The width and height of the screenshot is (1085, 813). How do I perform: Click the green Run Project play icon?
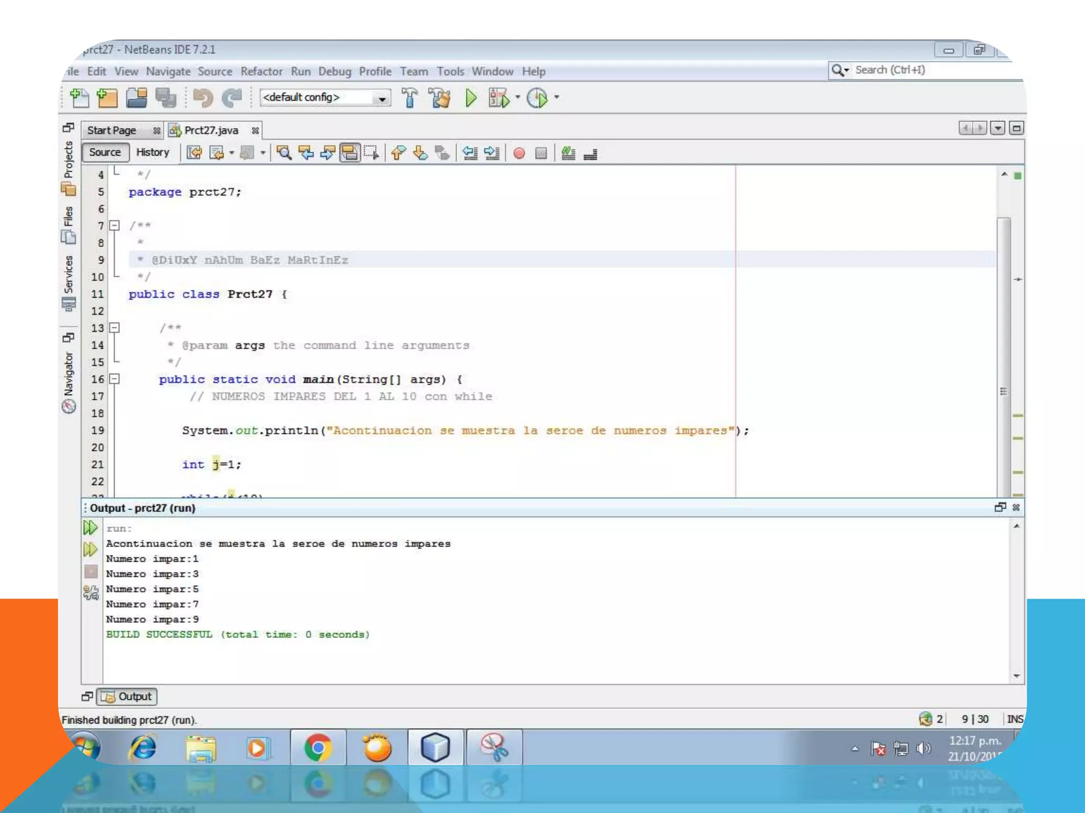coord(470,98)
